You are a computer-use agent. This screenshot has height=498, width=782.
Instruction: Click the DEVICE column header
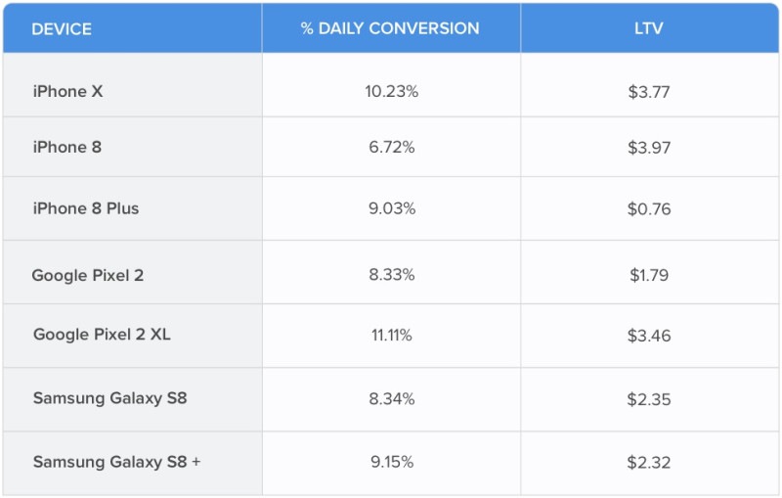pyautogui.click(x=62, y=28)
